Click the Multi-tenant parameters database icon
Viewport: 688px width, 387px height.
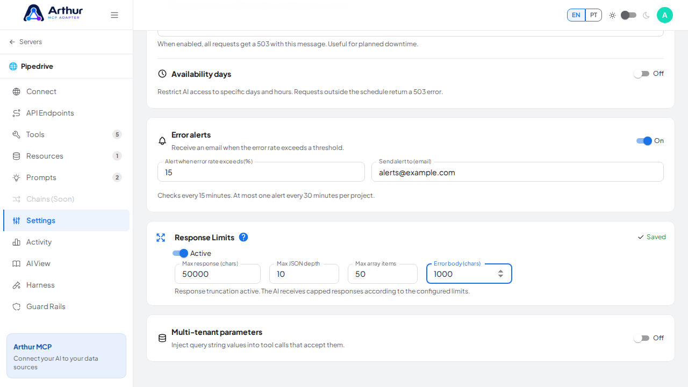coord(162,338)
